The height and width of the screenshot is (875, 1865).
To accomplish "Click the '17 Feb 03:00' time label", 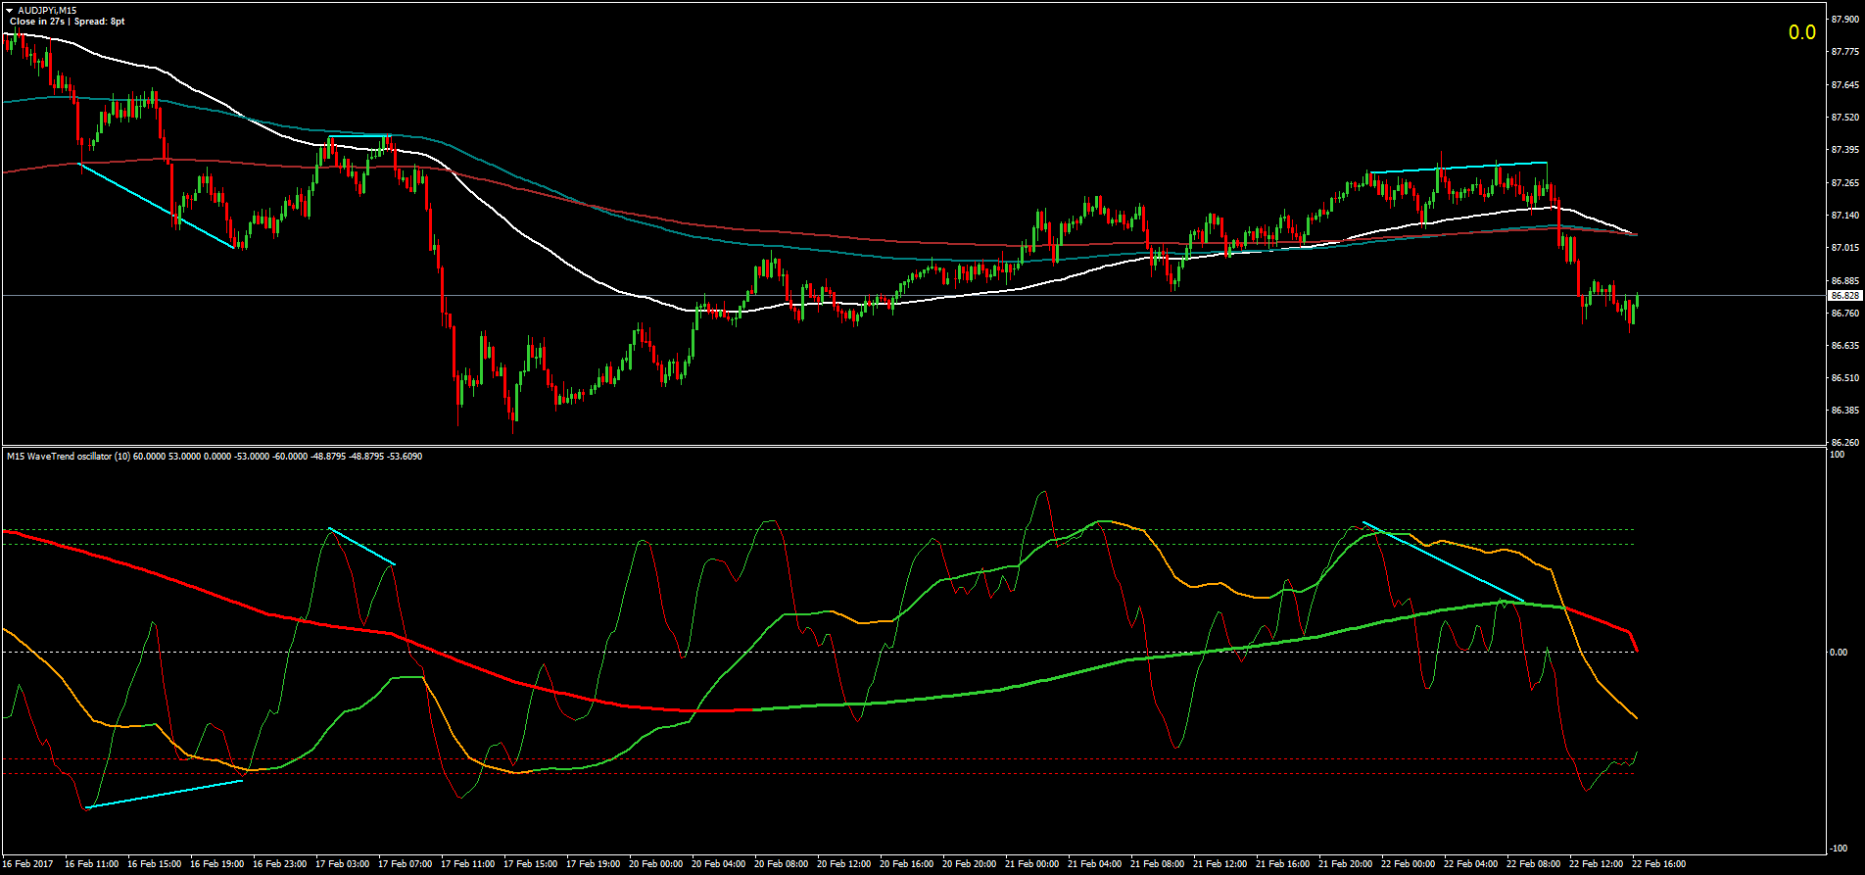I will [342, 864].
